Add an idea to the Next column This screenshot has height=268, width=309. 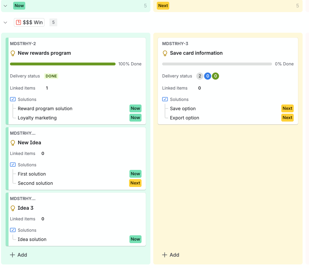click(x=171, y=255)
